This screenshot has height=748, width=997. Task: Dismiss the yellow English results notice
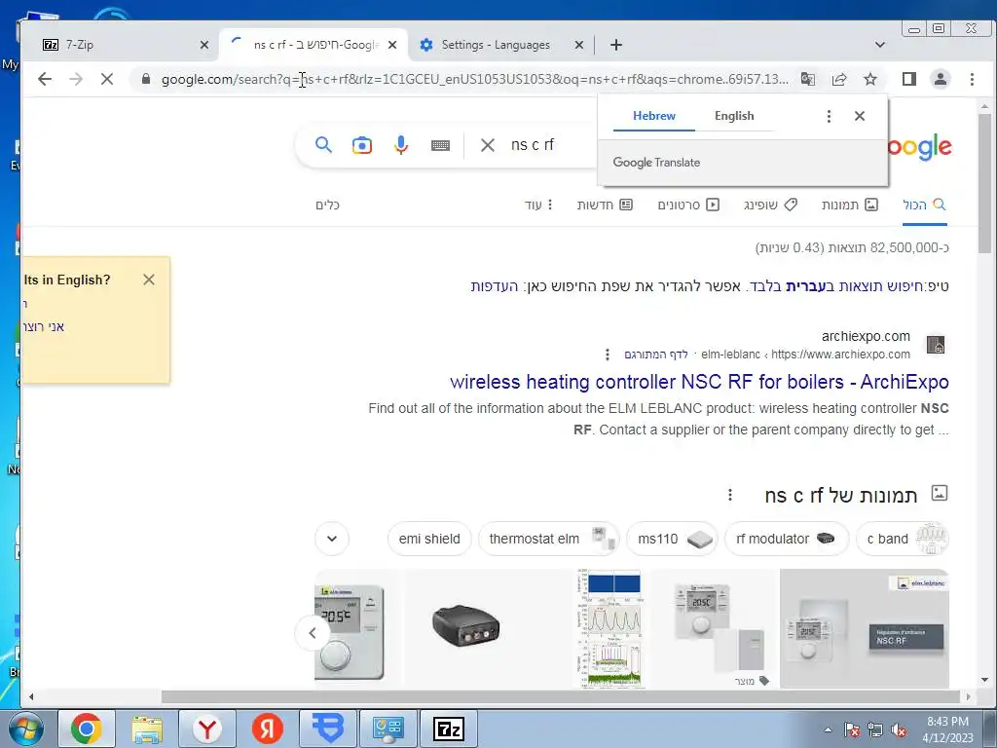pos(149,280)
